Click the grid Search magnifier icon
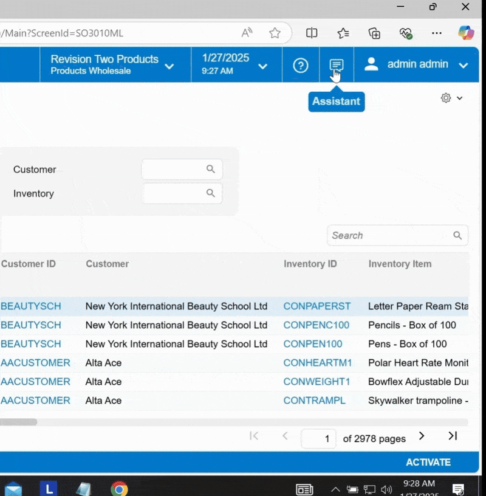The width and height of the screenshot is (486, 496). [458, 235]
